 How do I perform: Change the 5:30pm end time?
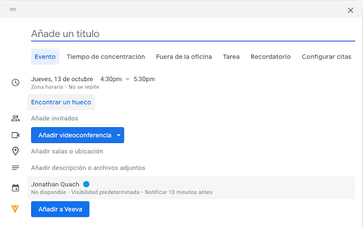[144, 79]
